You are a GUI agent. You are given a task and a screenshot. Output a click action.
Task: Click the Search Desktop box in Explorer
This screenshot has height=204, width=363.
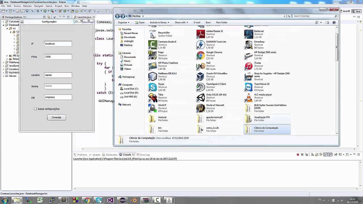pyautogui.click(x=315, y=16)
